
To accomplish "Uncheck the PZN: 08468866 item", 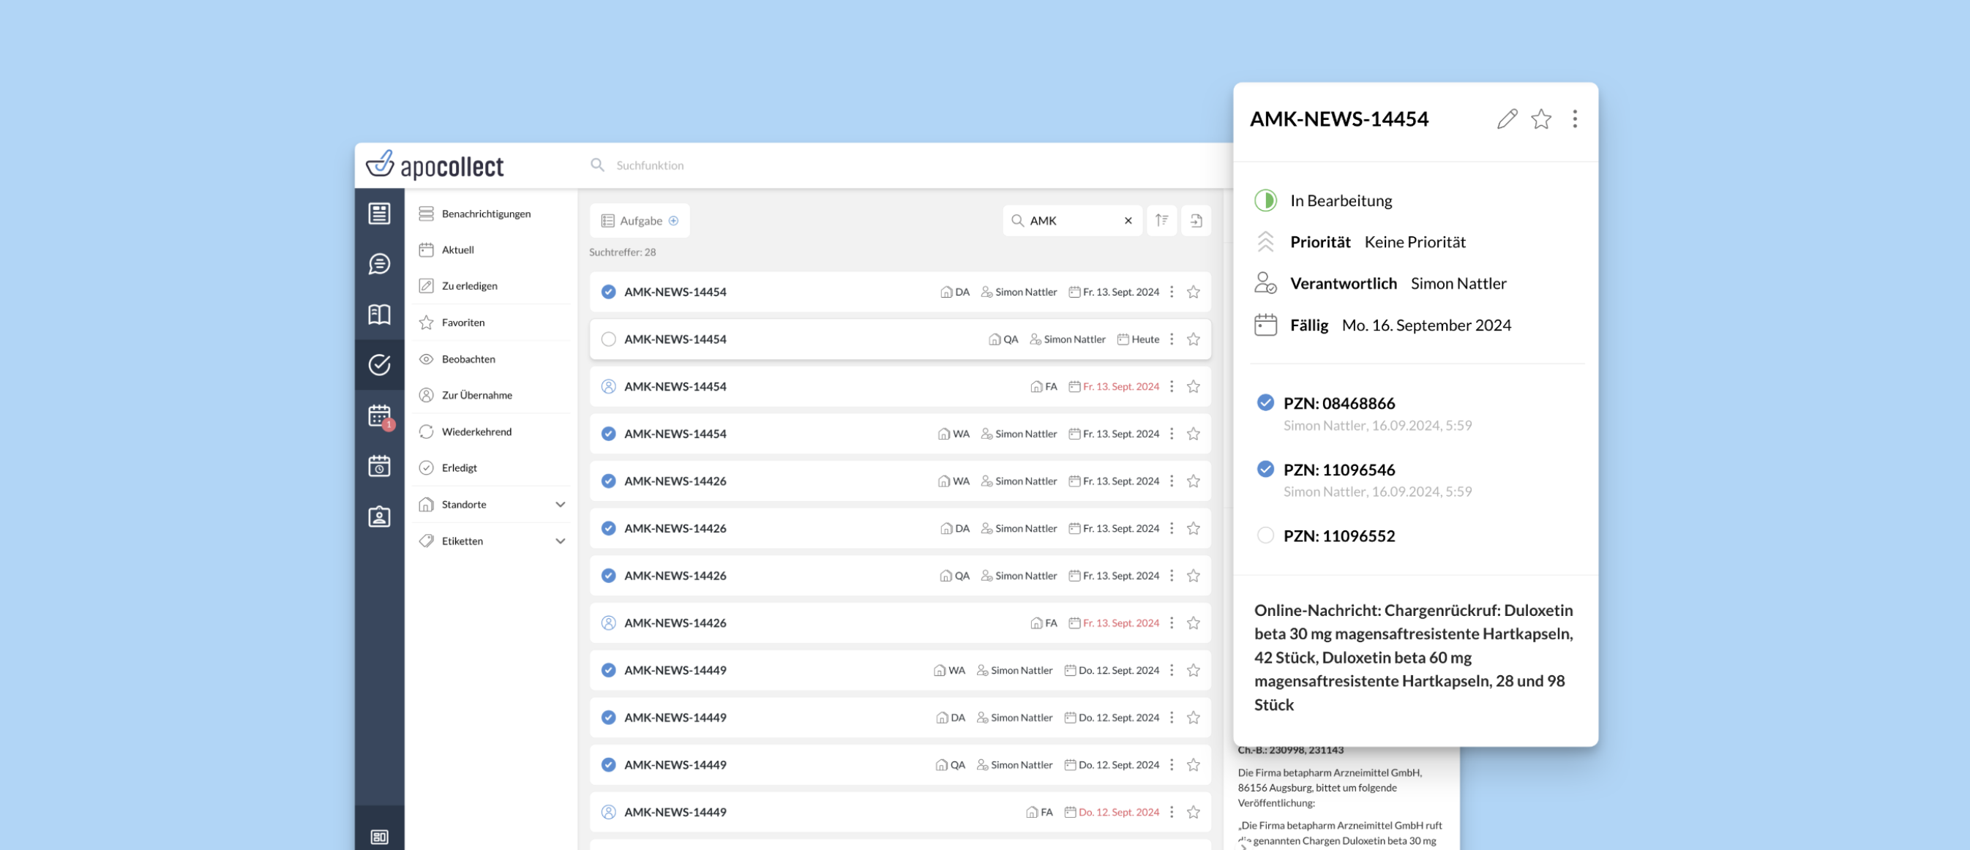I will point(1266,403).
